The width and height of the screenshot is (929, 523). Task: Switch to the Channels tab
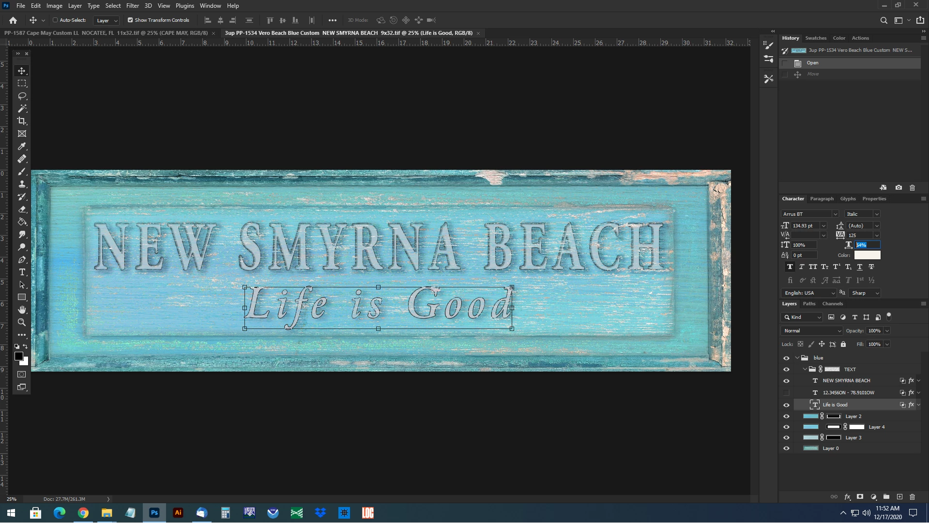pos(832,304)
